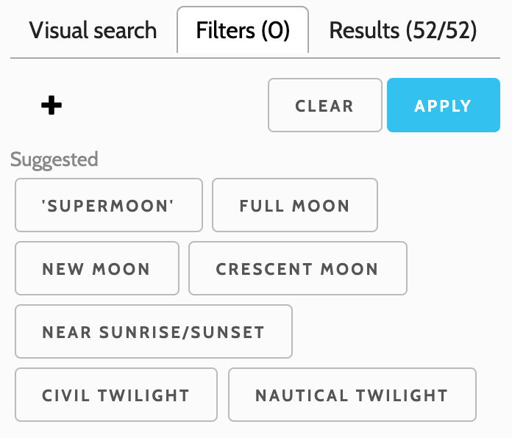Click the plus icon to add a filter
Viewport: 512px width, 438px height.
click(51, 106)
